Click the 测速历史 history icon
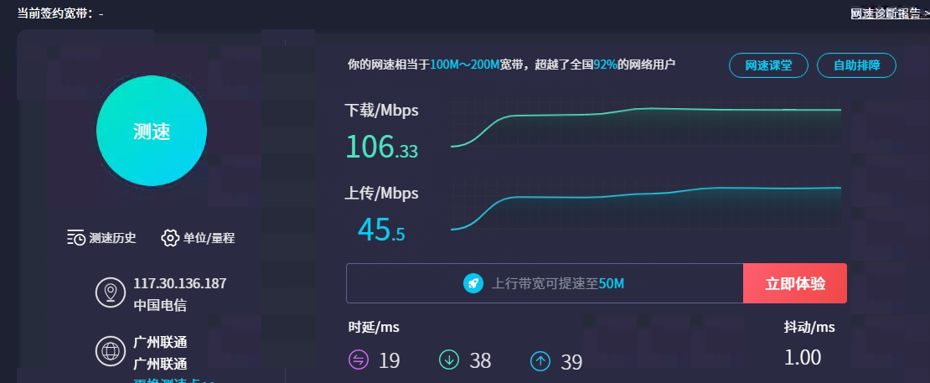 [x=76, y=238]
